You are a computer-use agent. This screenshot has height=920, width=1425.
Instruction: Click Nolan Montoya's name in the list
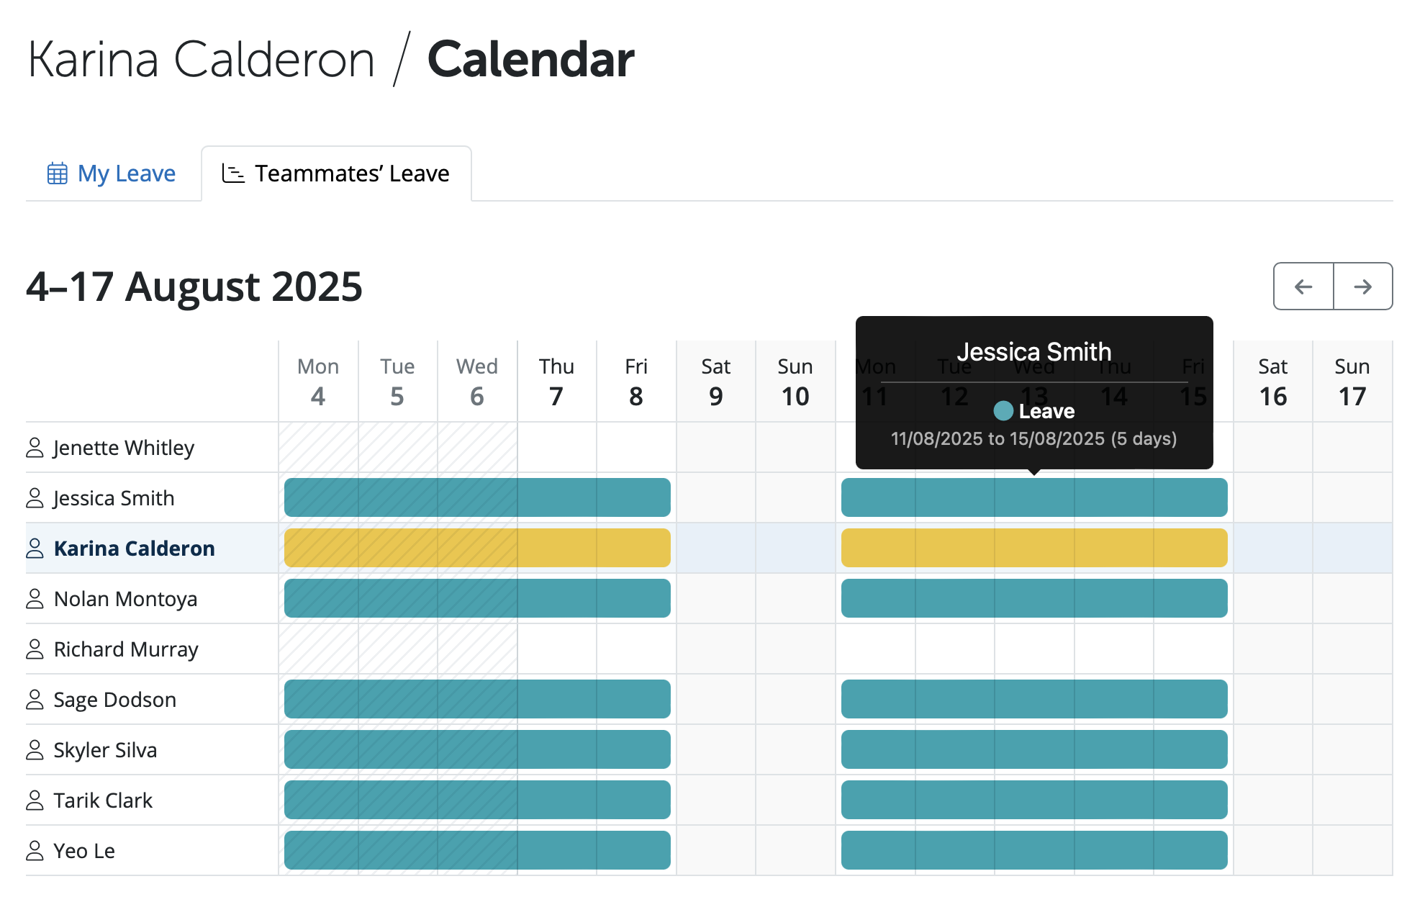point(125,599)
